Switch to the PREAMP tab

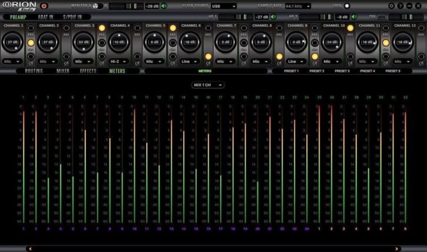[18, 17]
